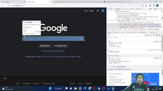Select the Elements panel tab
163x91 pixels.
pyautogui.click(x=117, y=9)
